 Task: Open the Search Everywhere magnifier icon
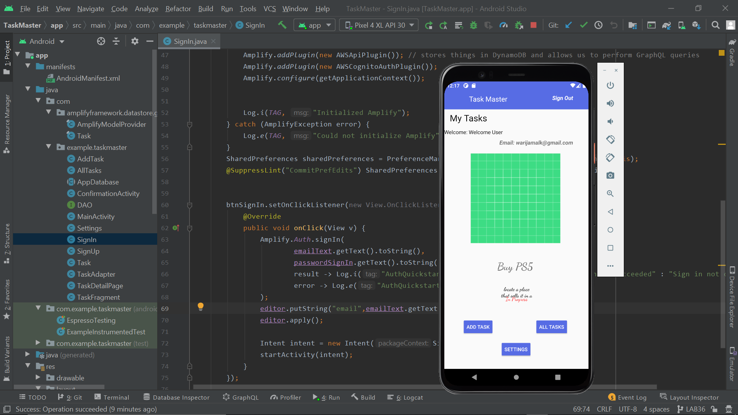pos(715,25)
